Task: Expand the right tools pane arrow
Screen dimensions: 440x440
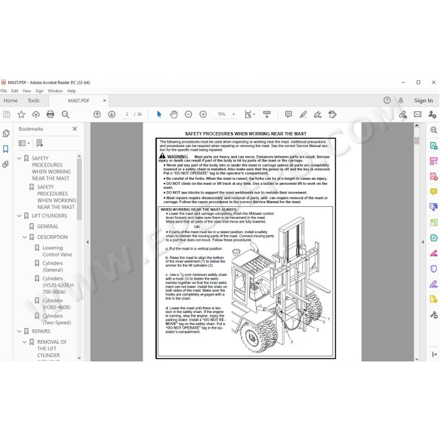Action: (423, 242)
